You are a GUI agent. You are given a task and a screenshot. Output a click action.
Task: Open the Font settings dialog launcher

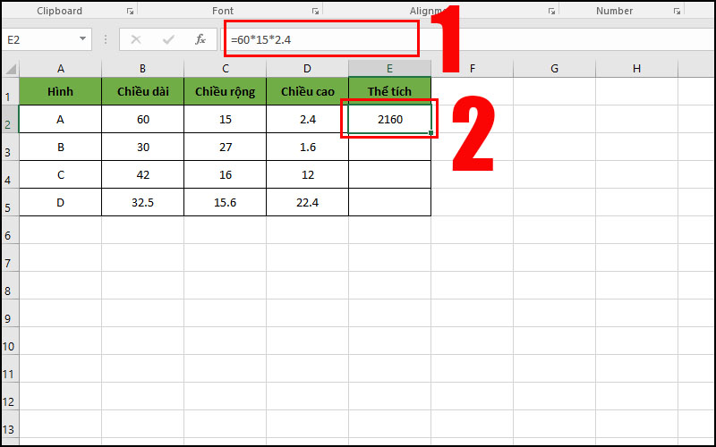(x=315, y=12)
